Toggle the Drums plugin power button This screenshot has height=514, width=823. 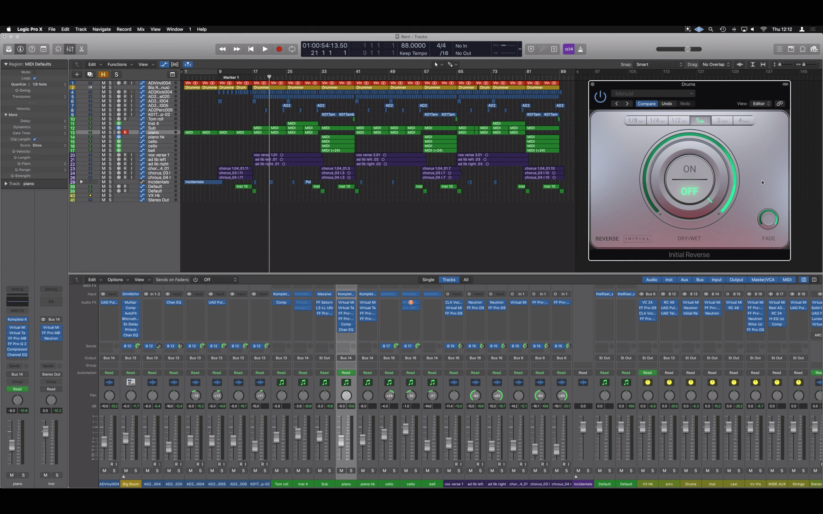pos(600,97)
